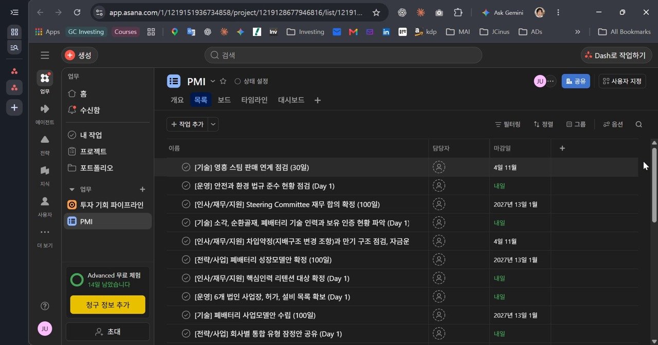Open the Asana sidebar hamburger menu
658x345 pixels.
45,55
